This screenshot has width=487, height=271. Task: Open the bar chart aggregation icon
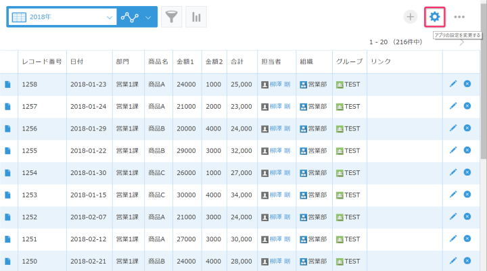196,17
